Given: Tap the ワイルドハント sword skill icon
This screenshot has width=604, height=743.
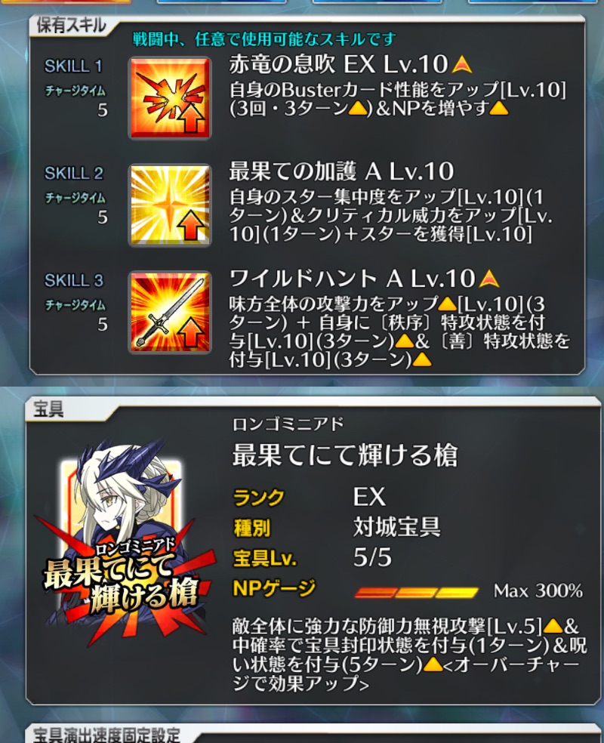Looking at the screenshot, I should pos(170,312).
